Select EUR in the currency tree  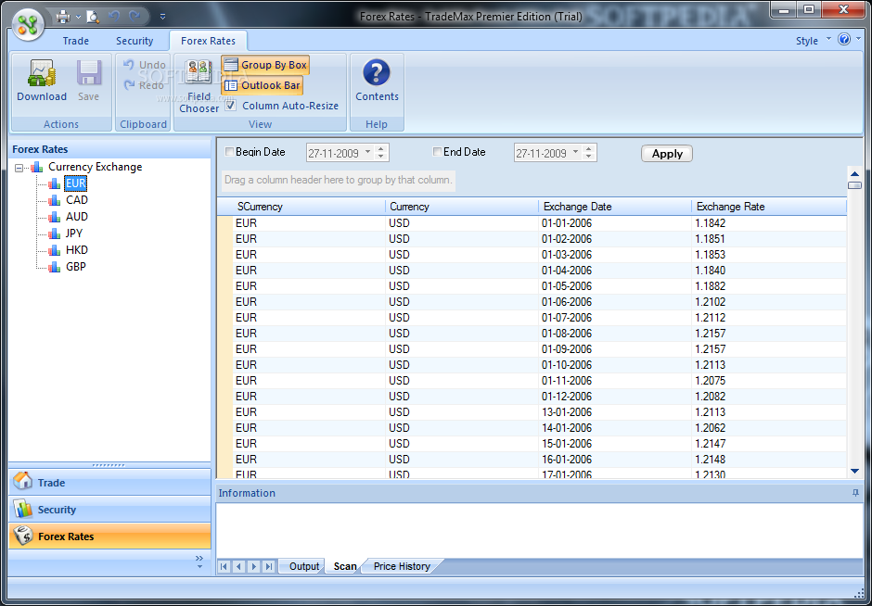pyautogui.click(x=76, y=183)
